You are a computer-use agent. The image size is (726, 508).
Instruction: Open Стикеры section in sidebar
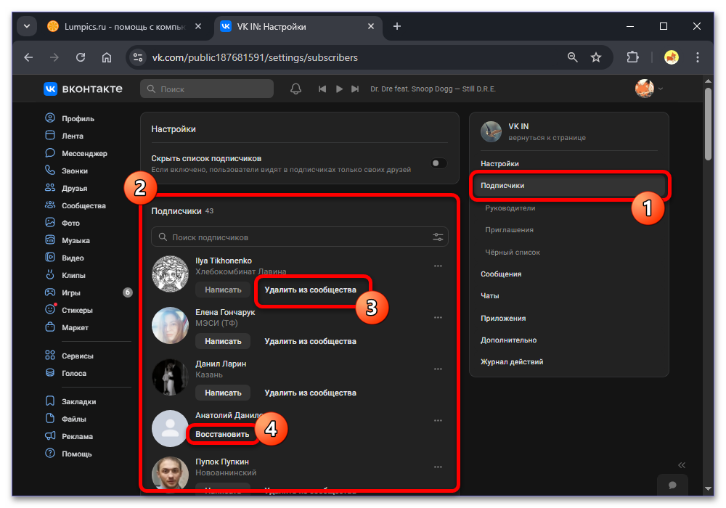(68, 310)
